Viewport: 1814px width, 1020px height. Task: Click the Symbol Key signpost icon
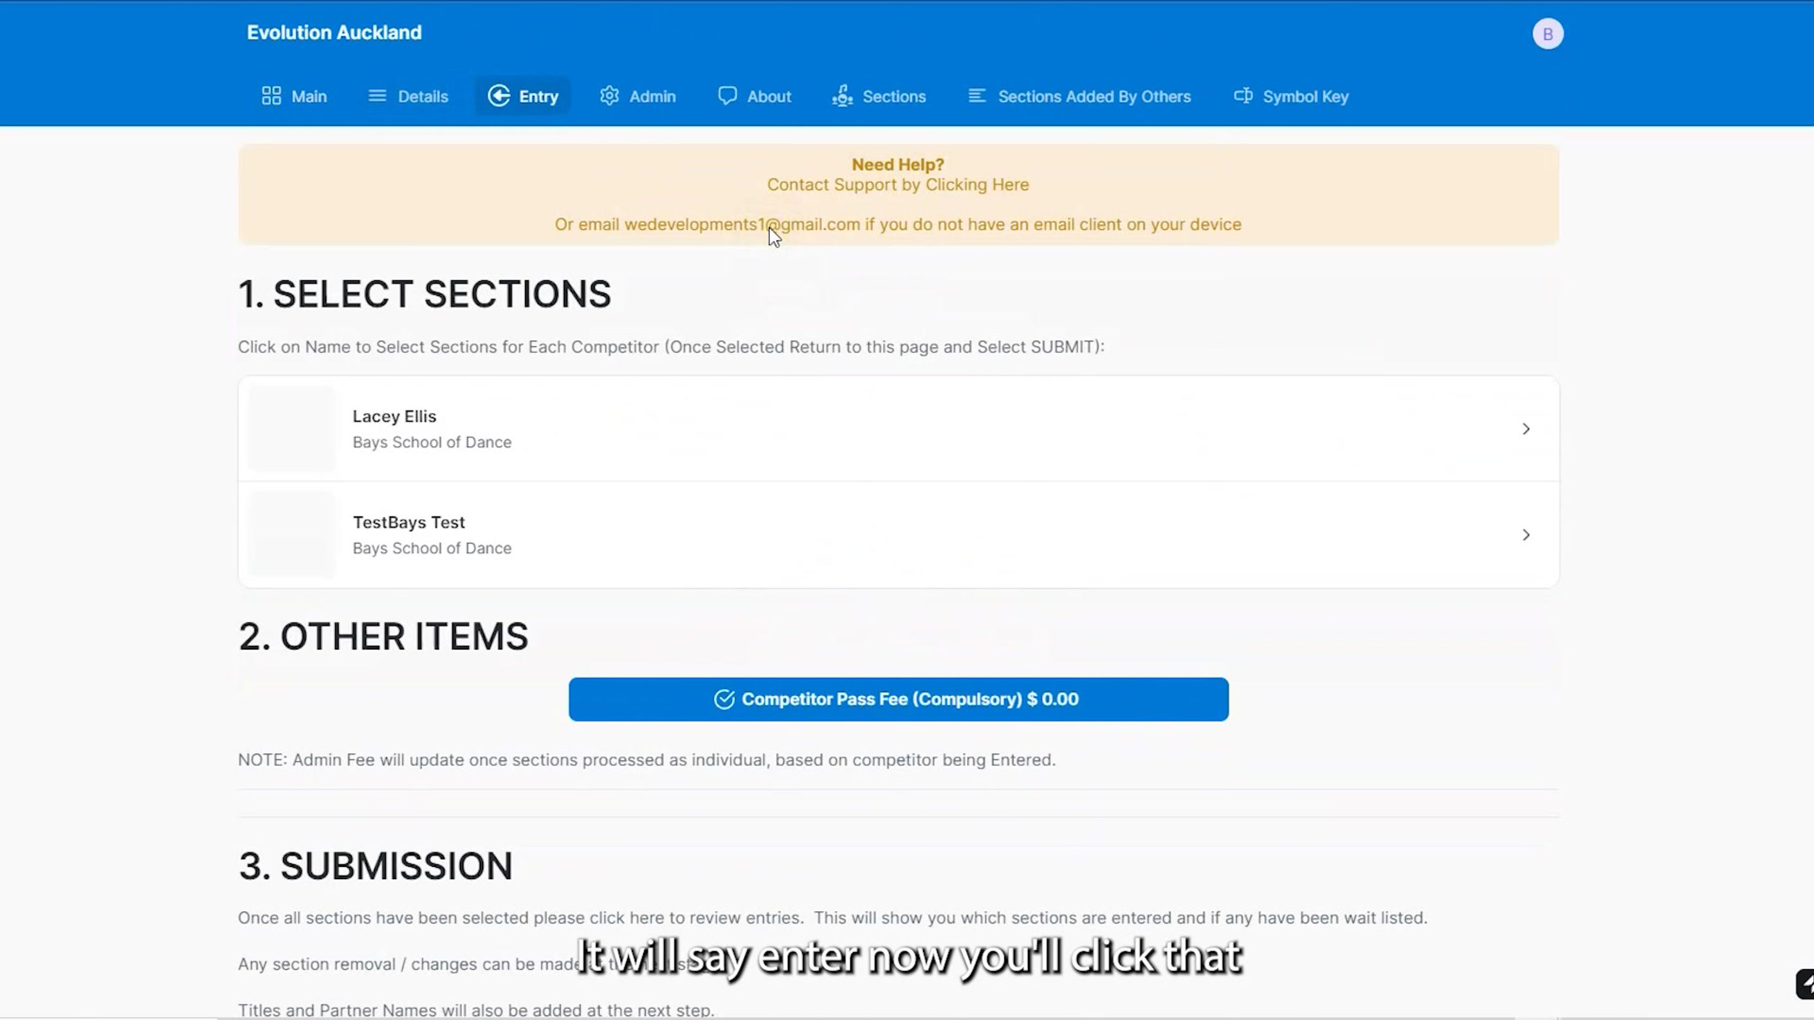(x=1243, y=96)
